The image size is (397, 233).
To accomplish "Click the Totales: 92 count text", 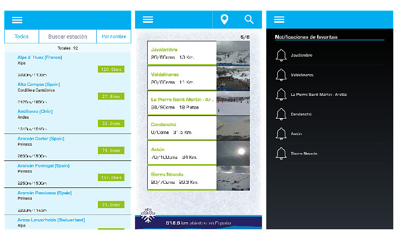I will pos(68,48).
